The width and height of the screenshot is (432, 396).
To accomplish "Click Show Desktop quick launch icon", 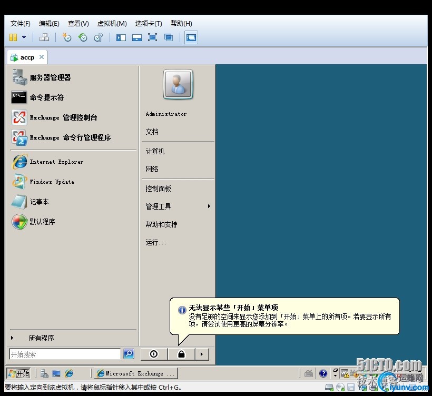I will [x=56, y=373].
